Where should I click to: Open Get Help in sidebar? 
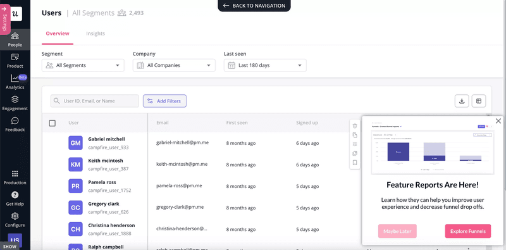[x=15, y=199]
